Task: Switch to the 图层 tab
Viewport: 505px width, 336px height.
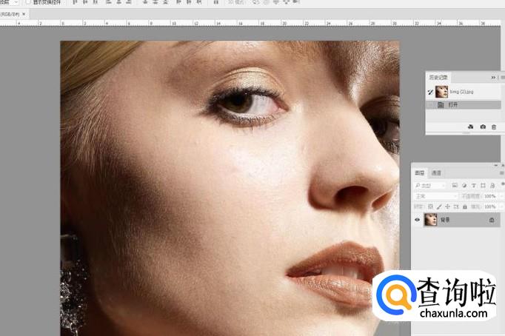Action: pos(419,173)
